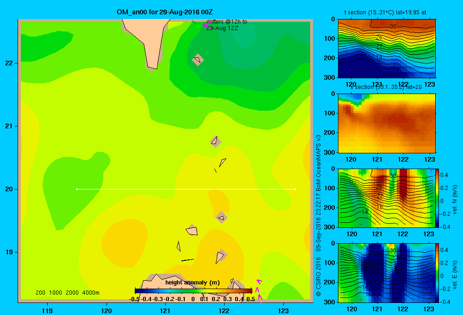Click the latitude label 20 on main map
The width and height of the screenshot is (463, 315).
point(9,189)
